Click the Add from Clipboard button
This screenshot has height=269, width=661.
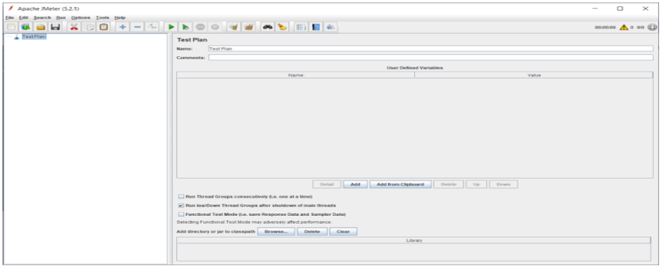click(x=399, y=184)
